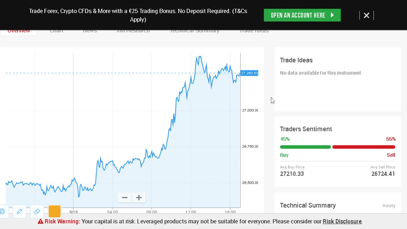407x229 pixels.
Task: Click the 45% buy percentage
Action: [x=285, y=139]
